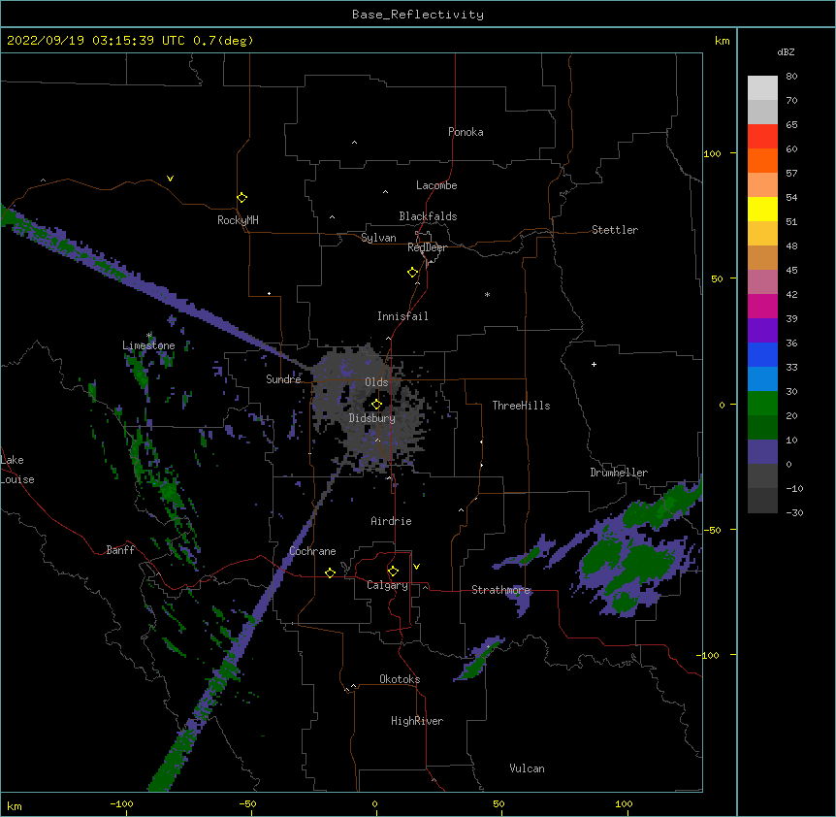Select the Didsbury label
The image size is (836, 817).
pos(372,418)
